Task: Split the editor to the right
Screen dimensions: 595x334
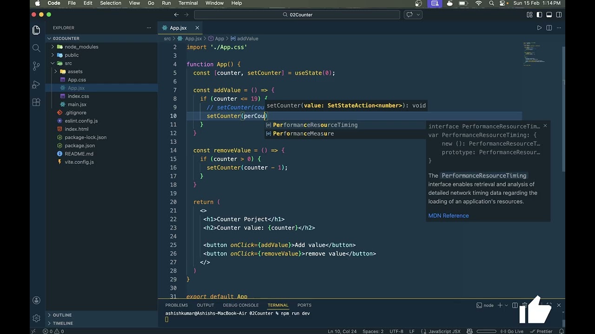Action: coord(549,28)
